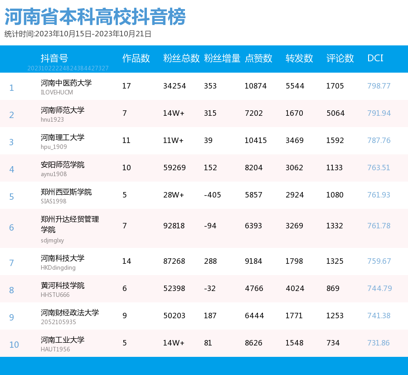The height and width of the screenshot is (375, 408).
Task: Click DCI value 798.77
Action: pyautogui.click(x=379, y=86)
